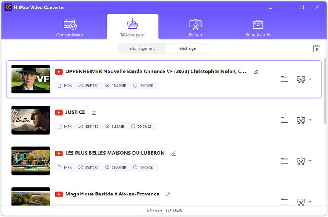The width and height of the screenshot is (328, 217).
Task: Click the cut/edit icon for LES PLUS BELLES MAISONS
Action: tap(301, 161)
